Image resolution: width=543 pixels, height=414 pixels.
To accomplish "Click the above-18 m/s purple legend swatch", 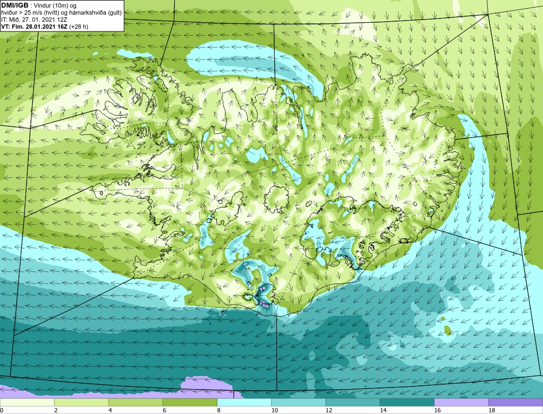I will tap(515, 403).
